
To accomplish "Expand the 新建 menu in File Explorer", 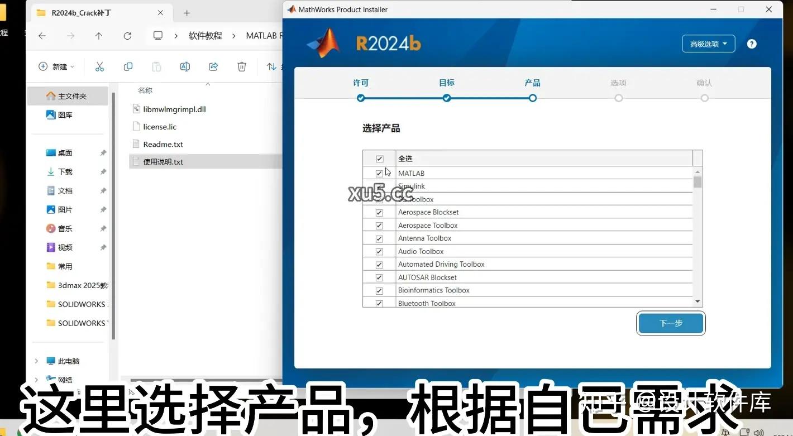I will [x=56, y=66].
